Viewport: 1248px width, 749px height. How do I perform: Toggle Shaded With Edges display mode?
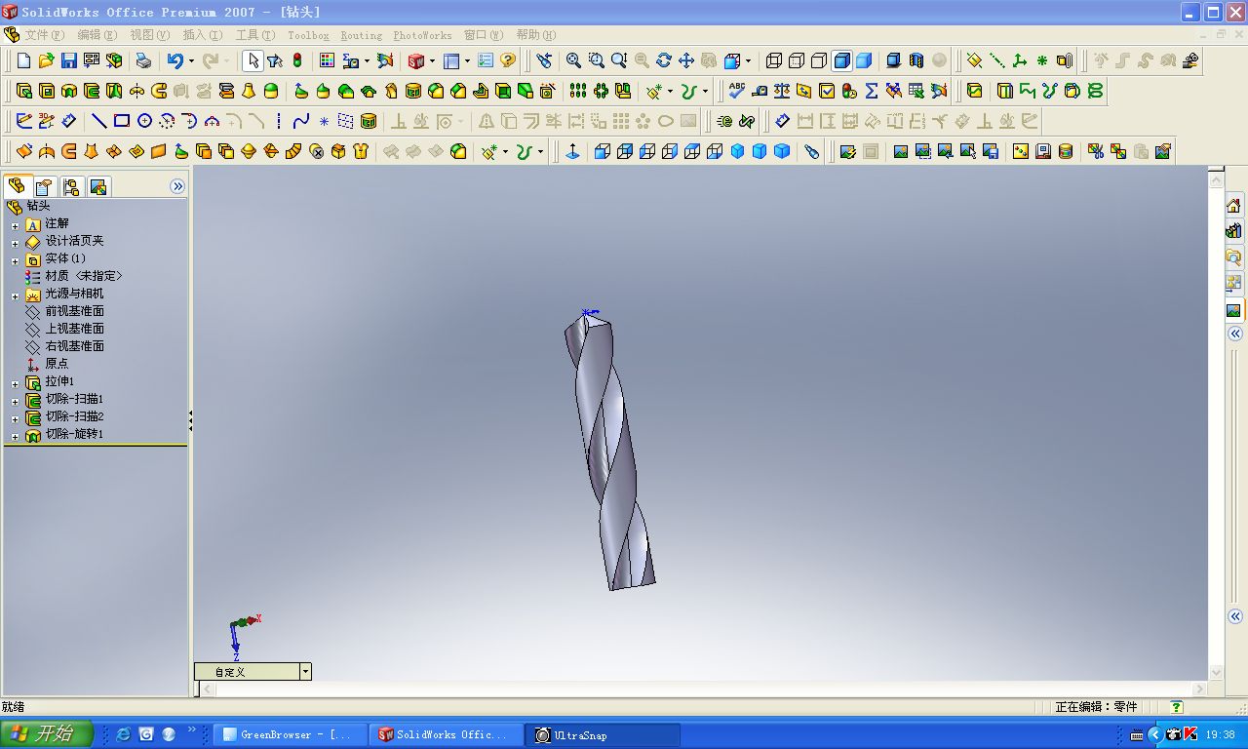pos(841,60)
